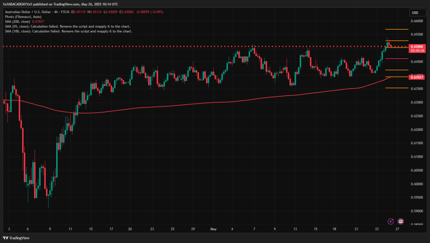Click the 29 date label on the time axis
The width and height of the screenshot is (430, 243).
(193, 229)
